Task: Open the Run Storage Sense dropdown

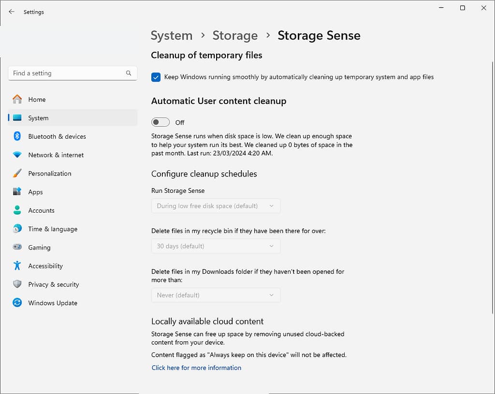Action: [216, 205]
